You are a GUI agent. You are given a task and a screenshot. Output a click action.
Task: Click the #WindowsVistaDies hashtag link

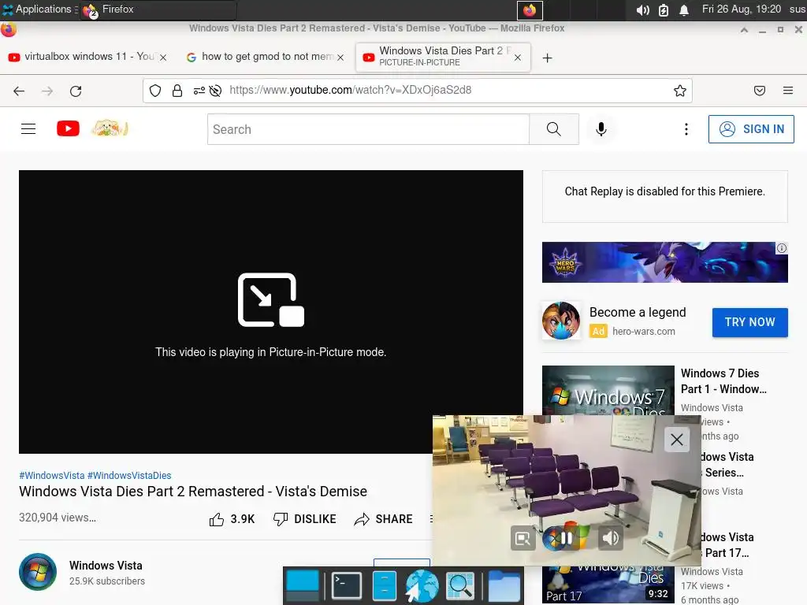point(129,475)
